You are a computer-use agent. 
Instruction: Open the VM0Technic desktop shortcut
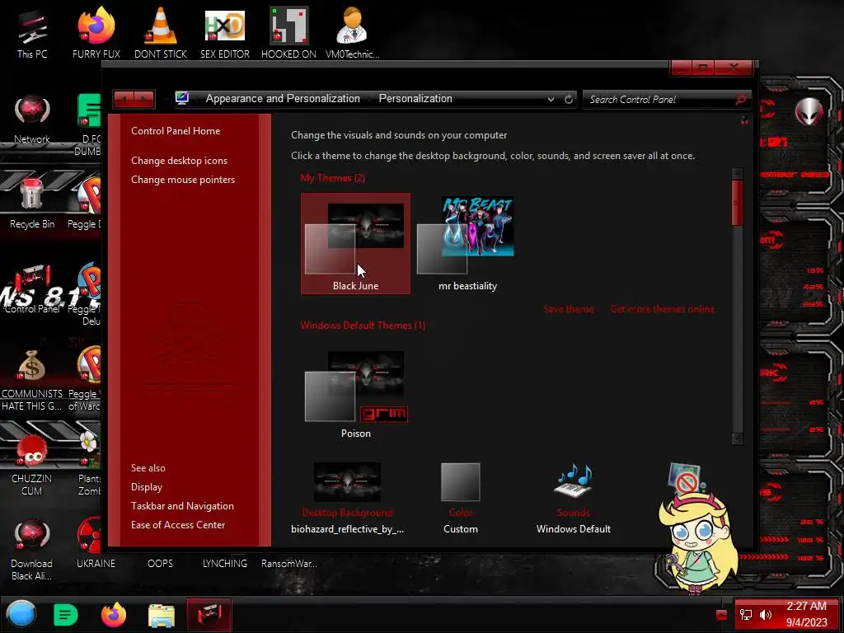pyautogui.click(x=352, y=33)
